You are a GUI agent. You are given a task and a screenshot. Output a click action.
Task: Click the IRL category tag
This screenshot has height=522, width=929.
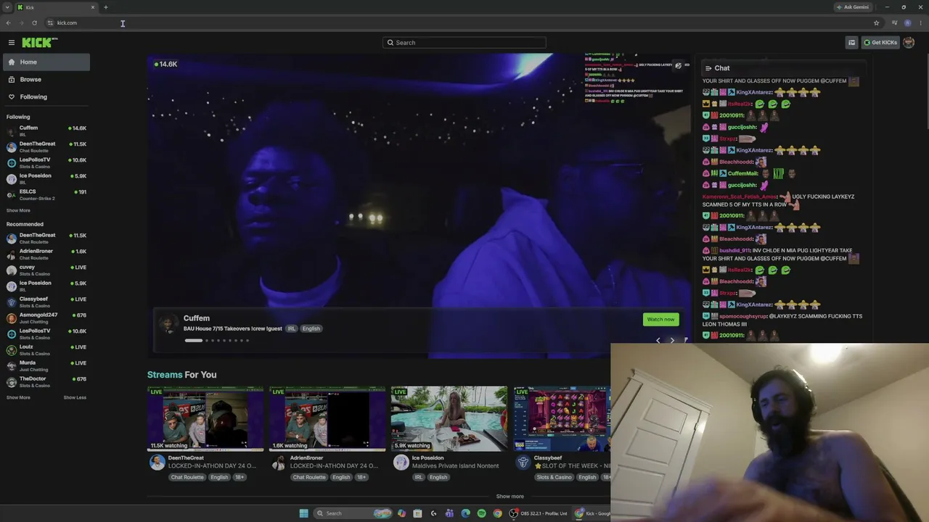(x=292, y=329)
